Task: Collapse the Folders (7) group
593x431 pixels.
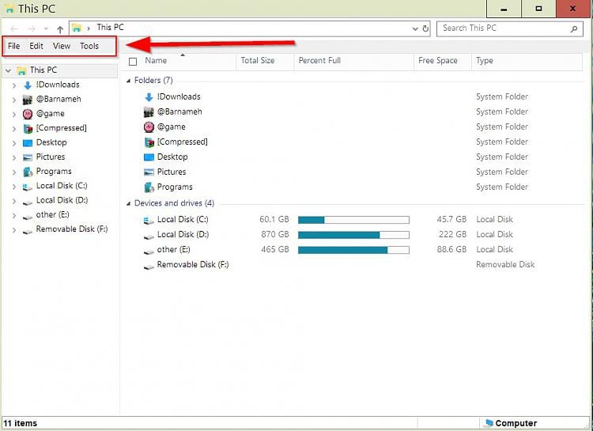Action: (129, 81)
